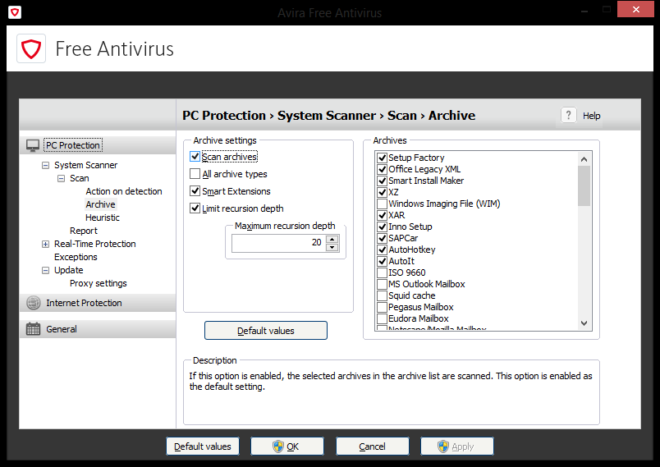Check the Squid cache archive
660x467 pixels.
pyautogui.click(x=382, y=295)
